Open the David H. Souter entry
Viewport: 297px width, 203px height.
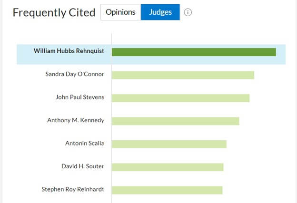82,166
